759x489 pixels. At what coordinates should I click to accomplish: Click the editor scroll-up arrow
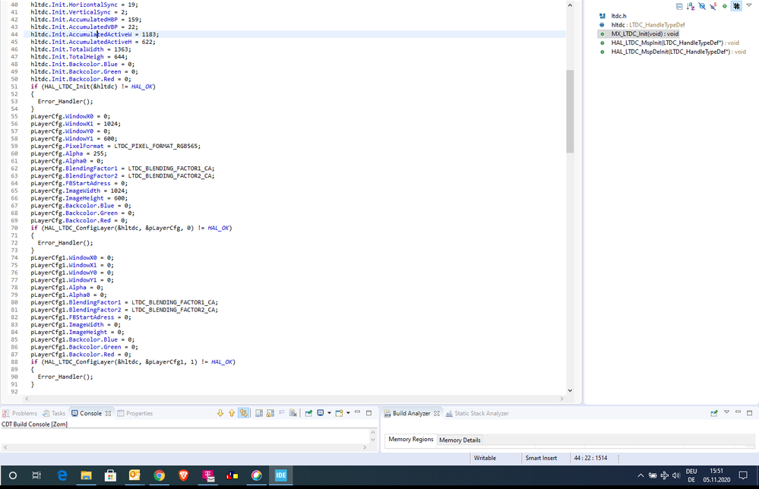(x=570, y=5)
